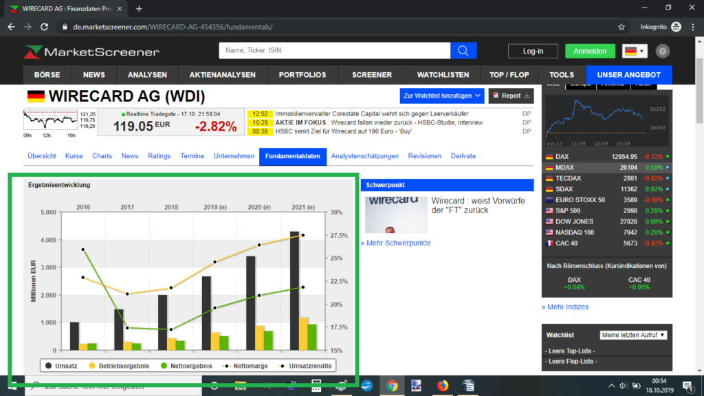Click the Log-in button
Screen dimensions: 704x396
533,51
